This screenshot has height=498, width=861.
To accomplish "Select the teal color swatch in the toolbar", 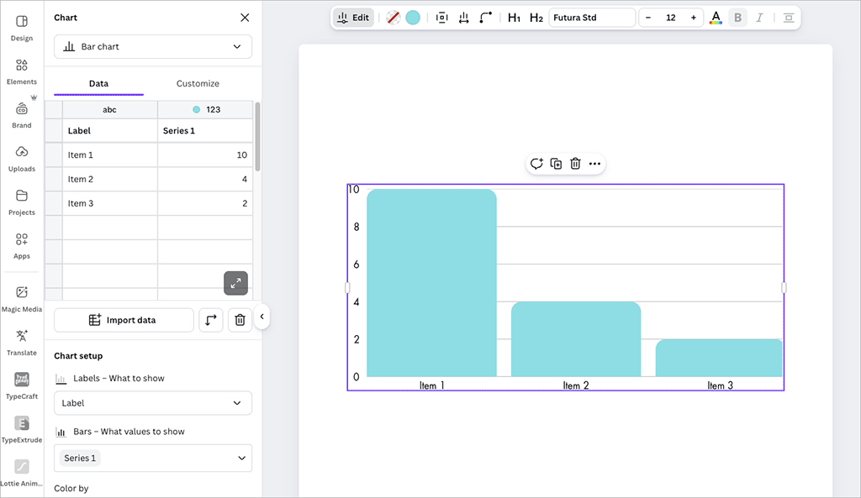I will pyautogui.click(x=412, y=17).
